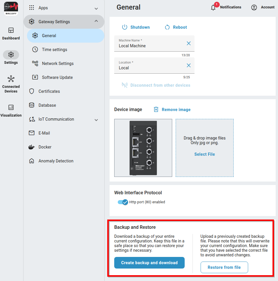Click Create backup and download
The width and height of the screenshot is (278, 281).
click(149, 263)
